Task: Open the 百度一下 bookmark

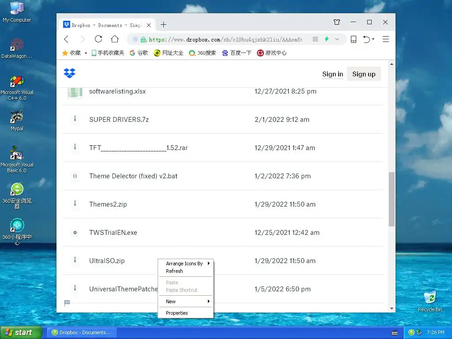Action: tap(237, 53)
